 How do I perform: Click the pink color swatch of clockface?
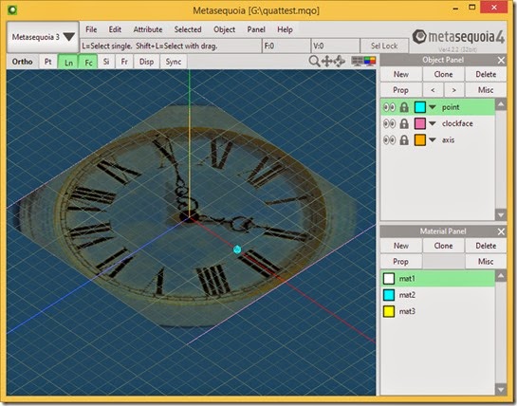click(419, 123)
